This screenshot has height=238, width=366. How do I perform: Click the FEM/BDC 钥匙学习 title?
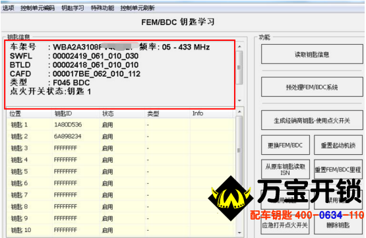pos(178,22)
